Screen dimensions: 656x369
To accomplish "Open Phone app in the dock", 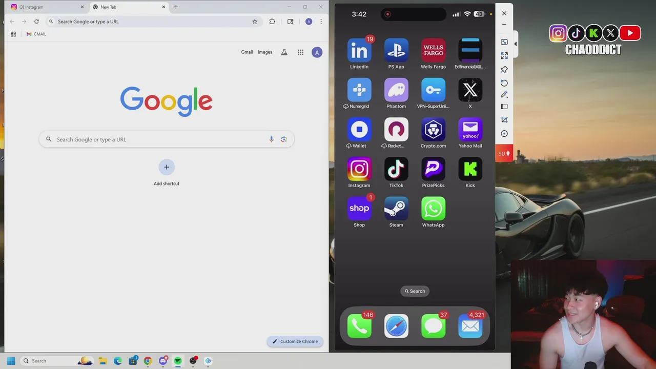I will [x=359, y=326].
